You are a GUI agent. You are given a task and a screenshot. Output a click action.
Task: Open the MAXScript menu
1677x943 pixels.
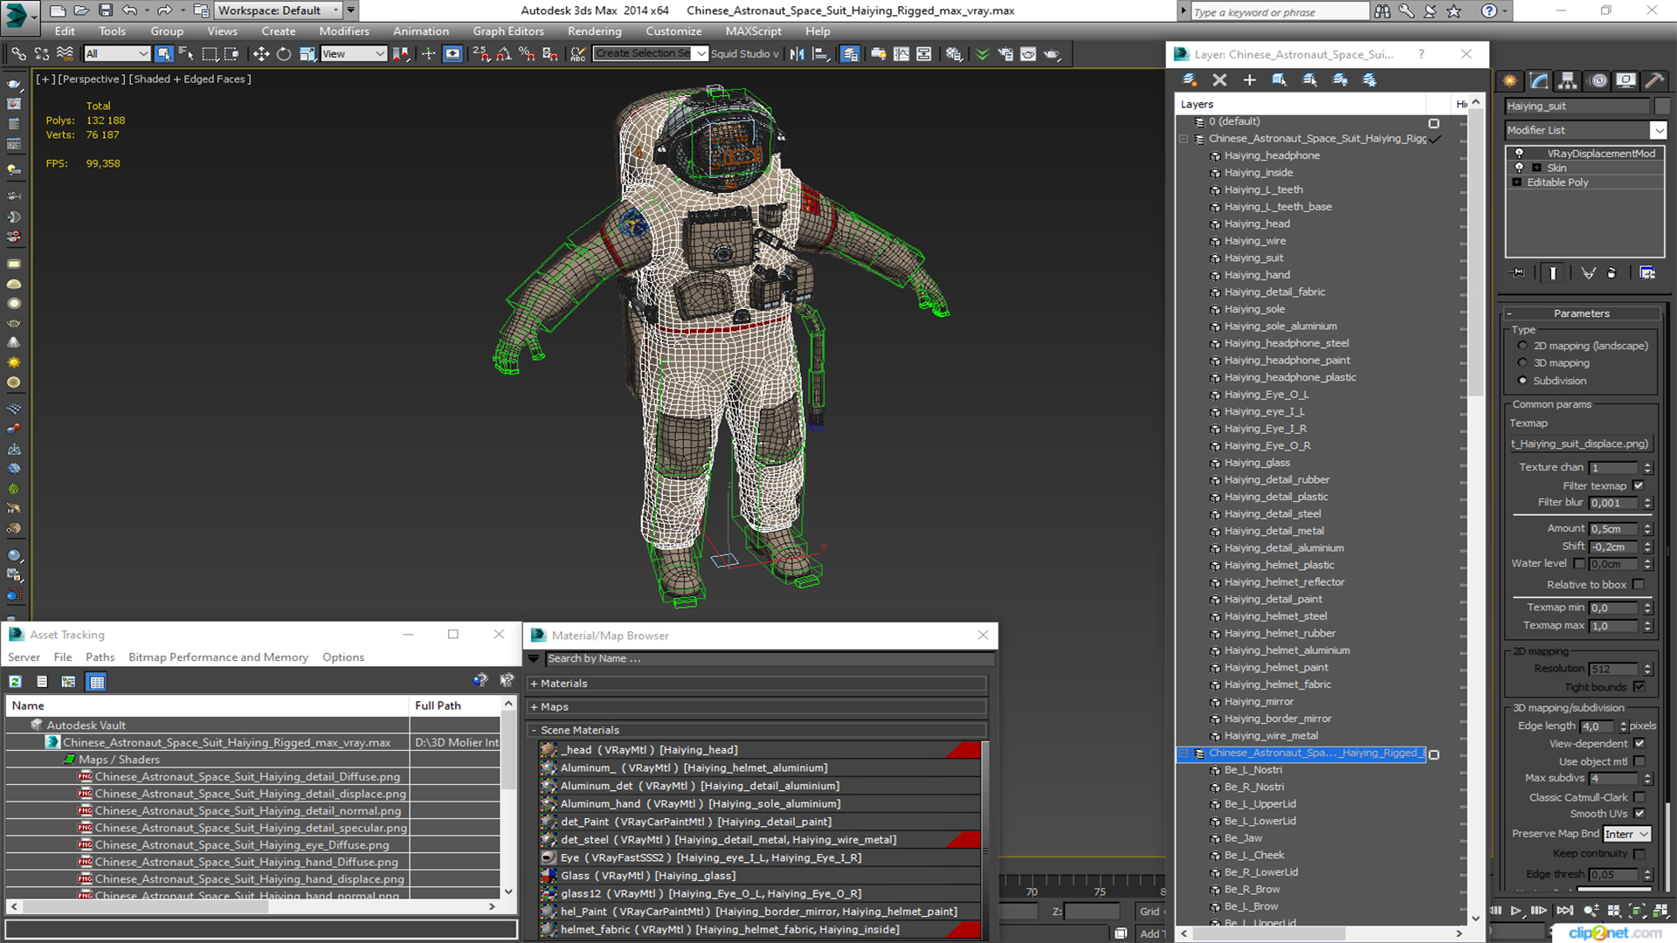(753, 31)
